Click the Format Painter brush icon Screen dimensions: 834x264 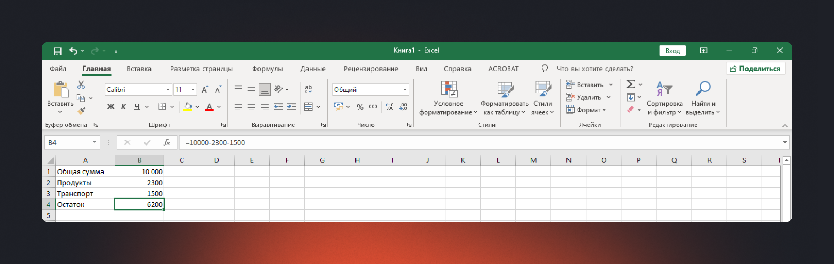coord(81,111)
